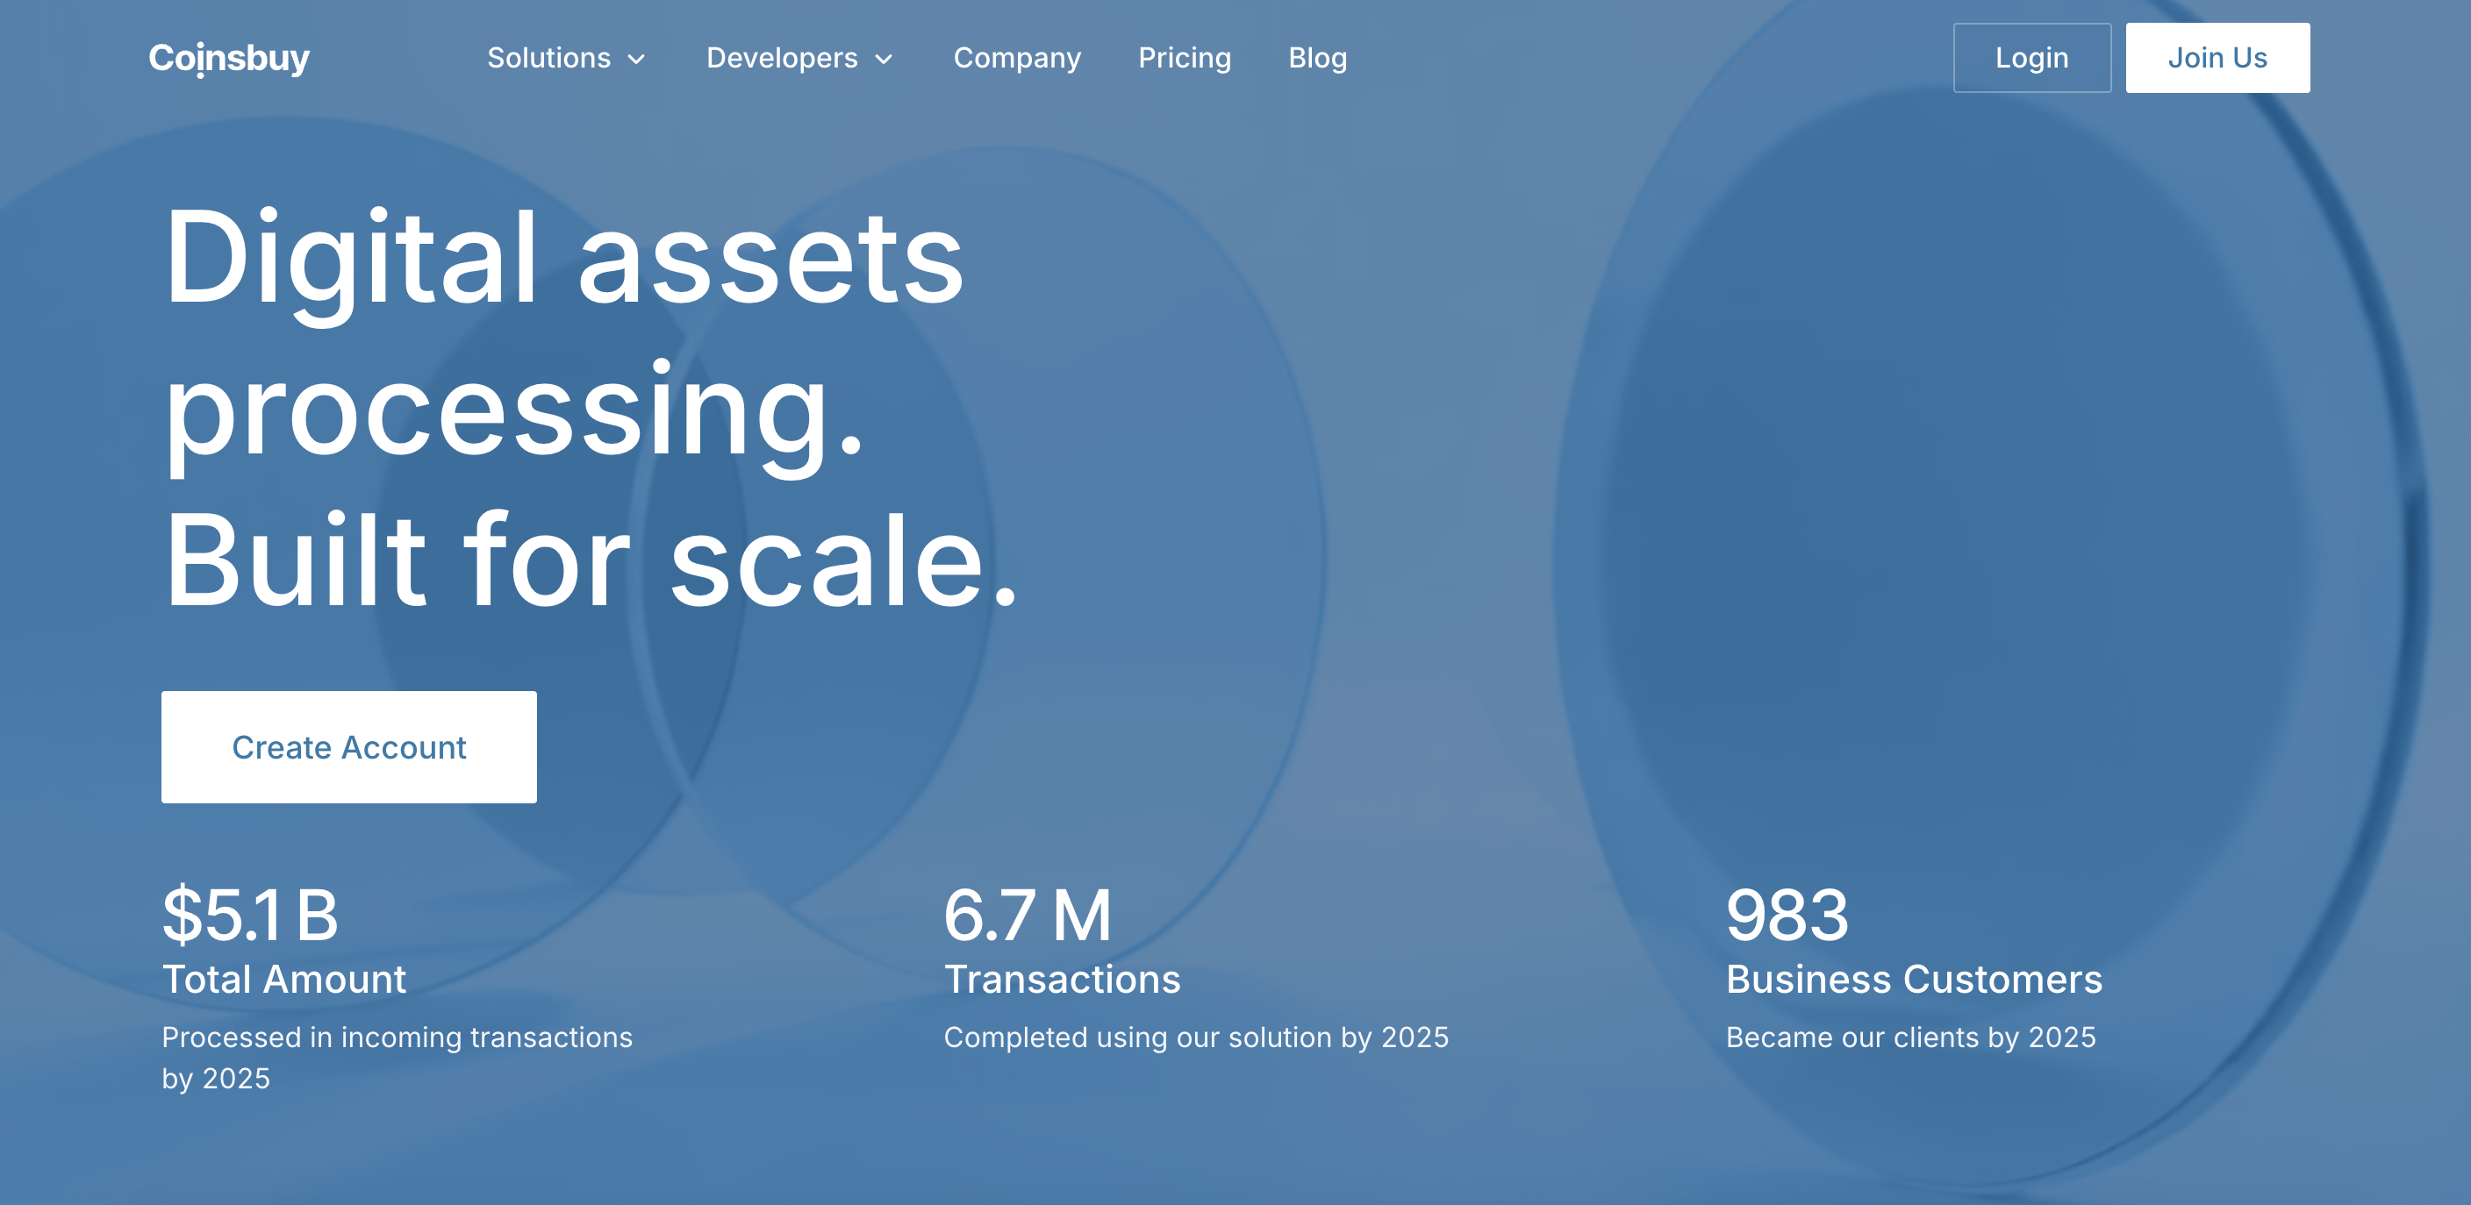The height and width of the screenshot is (1205, 2471).
Task: Select the Join Us button
Action: click(x=2217, y=58)
